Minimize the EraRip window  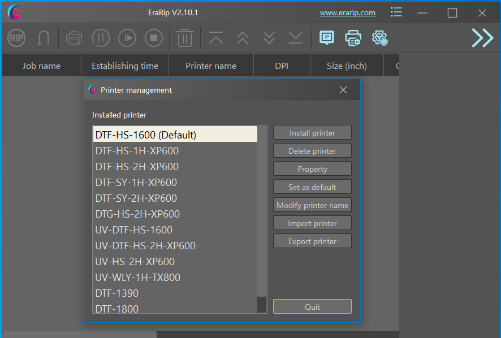422,13
